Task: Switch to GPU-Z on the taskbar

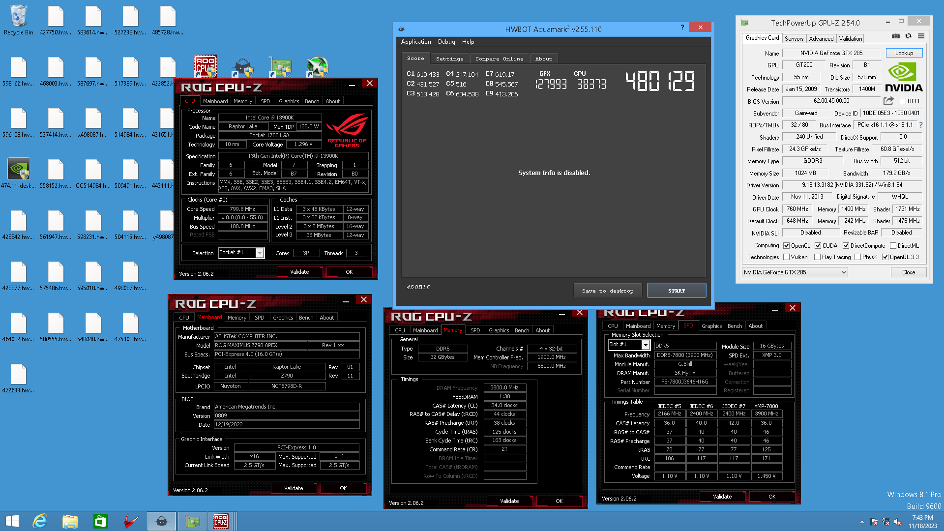Action: tap(192, 521)
